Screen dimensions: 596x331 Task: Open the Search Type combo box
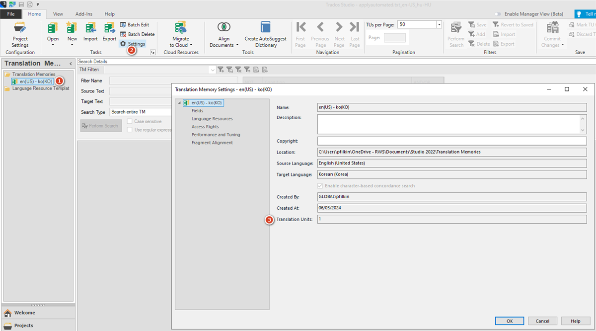[x=141, y=112]
